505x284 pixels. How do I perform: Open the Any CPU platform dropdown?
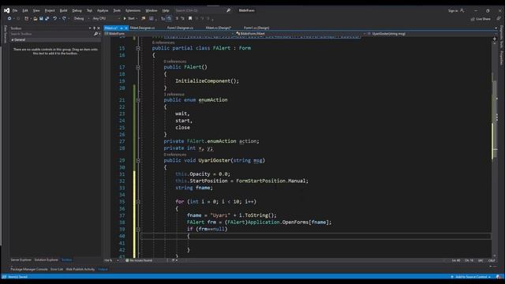pyautogui.click(x=106, y=19)
